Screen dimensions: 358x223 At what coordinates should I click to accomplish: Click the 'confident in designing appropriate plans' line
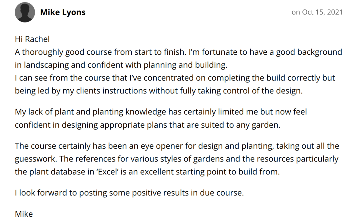pos(148,125)
